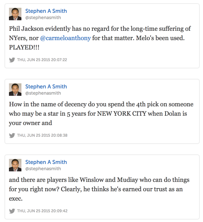This screenshot has width=203, height=222.
Task: Click the tweet text mentioning Winslow and Mudiay
Action: (99, 189)
